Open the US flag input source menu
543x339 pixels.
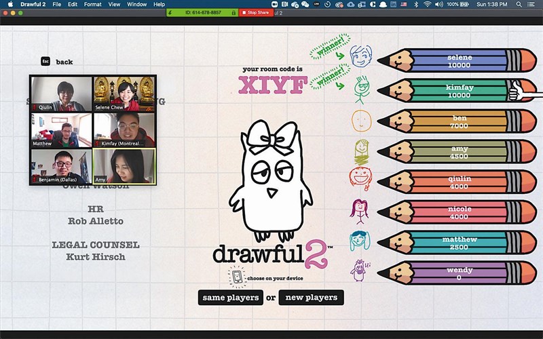[x=404, y=4]
